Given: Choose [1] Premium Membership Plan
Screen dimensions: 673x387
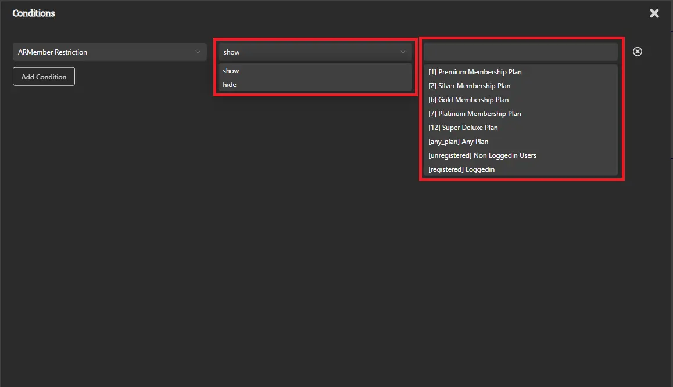Looking at the screenshot, I should click(475, 72).
